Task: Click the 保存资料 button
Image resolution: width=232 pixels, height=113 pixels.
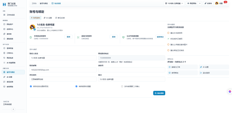Action: (159, 93)
